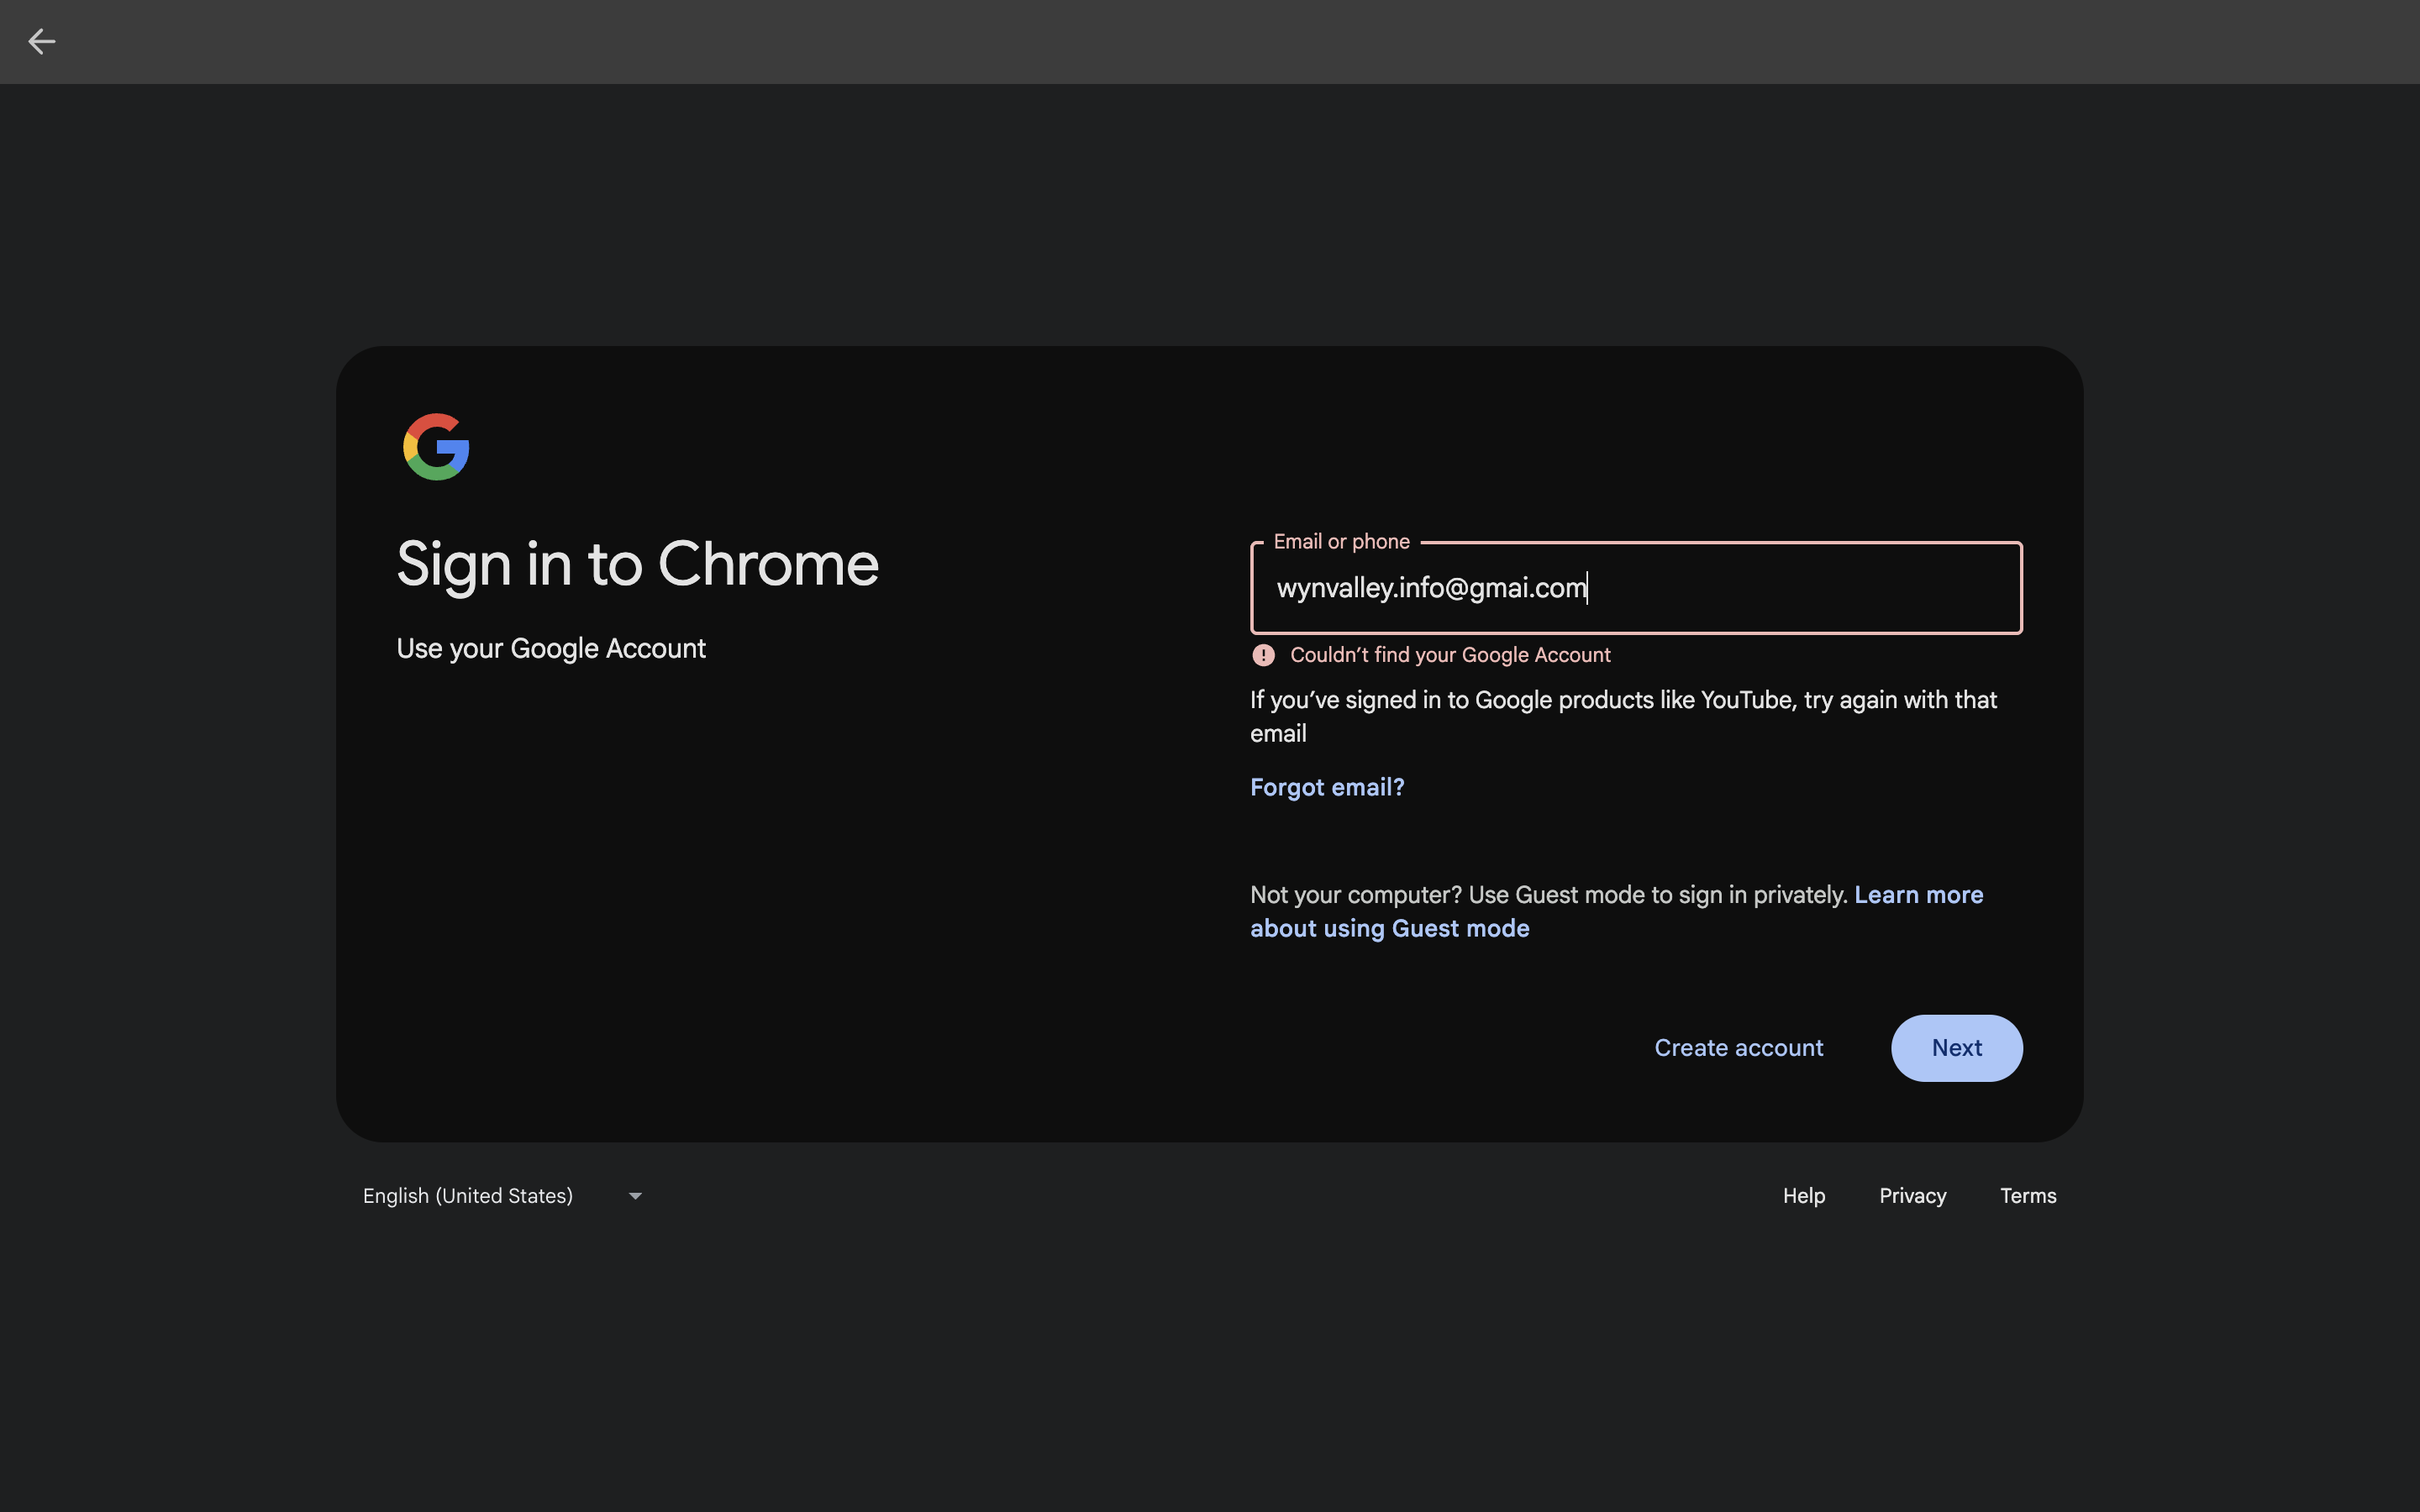Click the Email or phone floating label
The height and width of the screenshot is (1512, 2420).
click(x=1341, y=542)
